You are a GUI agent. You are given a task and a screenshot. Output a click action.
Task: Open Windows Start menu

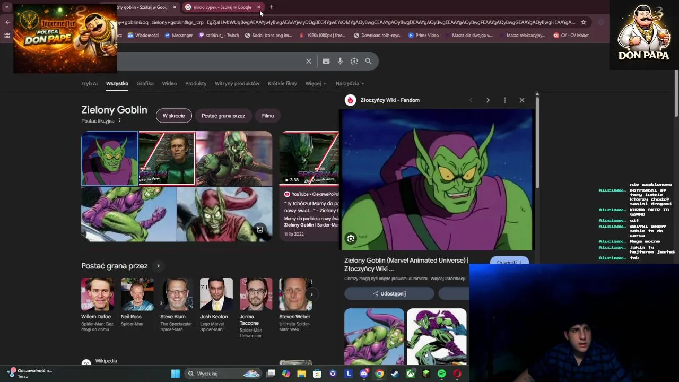coord(176,374)
